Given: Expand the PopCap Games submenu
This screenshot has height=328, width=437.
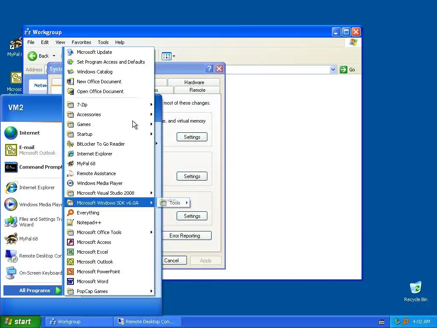Looking at the screenshot, I should [x=109, y=291].
